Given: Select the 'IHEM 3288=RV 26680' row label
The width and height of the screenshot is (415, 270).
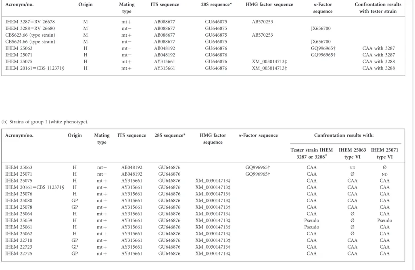Looking at the screenshot, I should 30,28.
